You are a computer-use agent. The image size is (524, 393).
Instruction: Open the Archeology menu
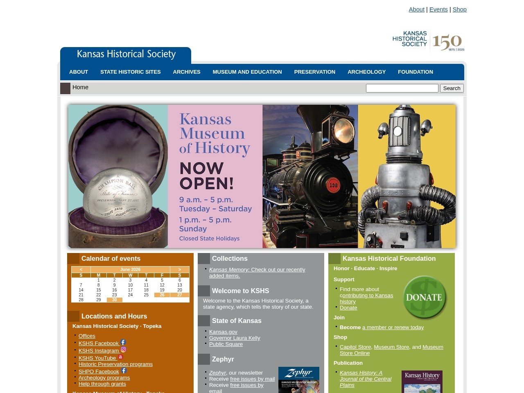367,72
